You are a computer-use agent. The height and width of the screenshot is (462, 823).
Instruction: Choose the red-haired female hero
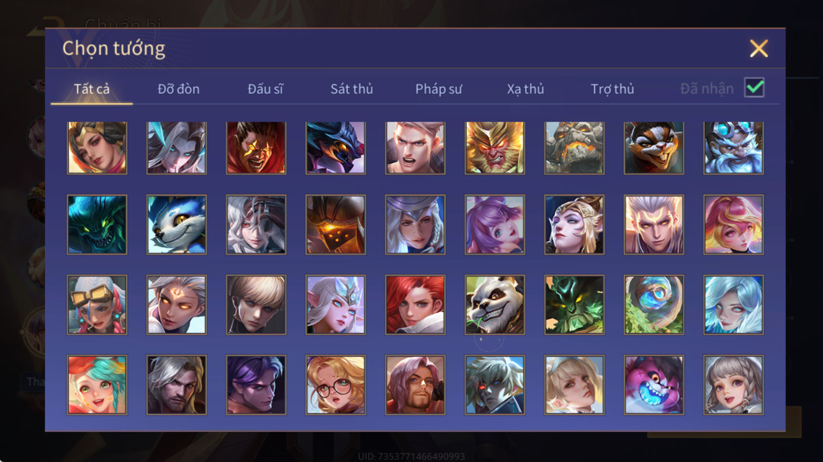pyautogui.click(x=415, y=304)
